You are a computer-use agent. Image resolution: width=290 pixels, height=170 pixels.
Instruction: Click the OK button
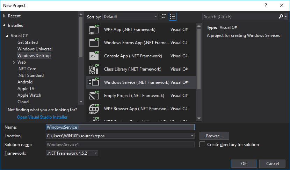244,163
